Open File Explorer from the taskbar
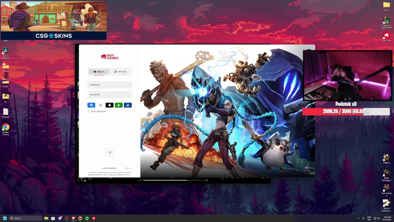 (x=46, y=218)
